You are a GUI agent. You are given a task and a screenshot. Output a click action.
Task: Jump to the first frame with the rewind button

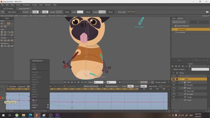(65, 82)
